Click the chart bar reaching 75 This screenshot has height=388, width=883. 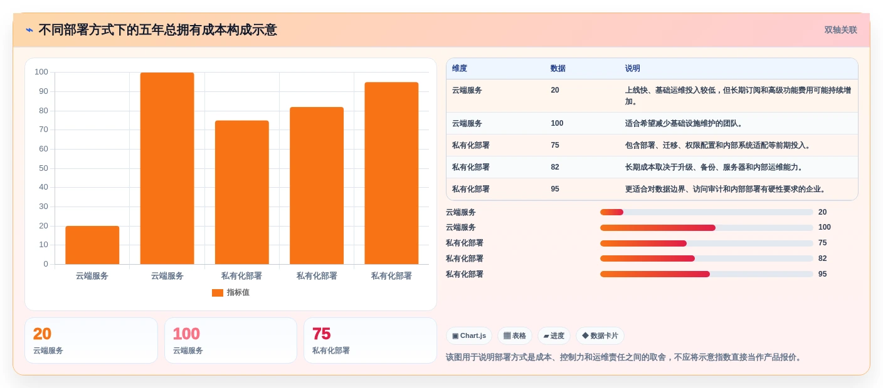(242, 192)
